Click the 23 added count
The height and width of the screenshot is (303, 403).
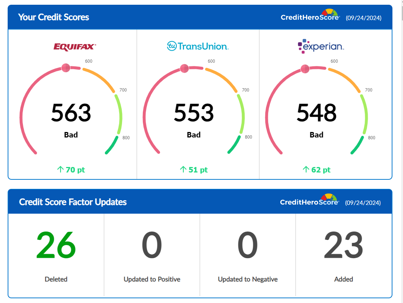coord(344,245)
